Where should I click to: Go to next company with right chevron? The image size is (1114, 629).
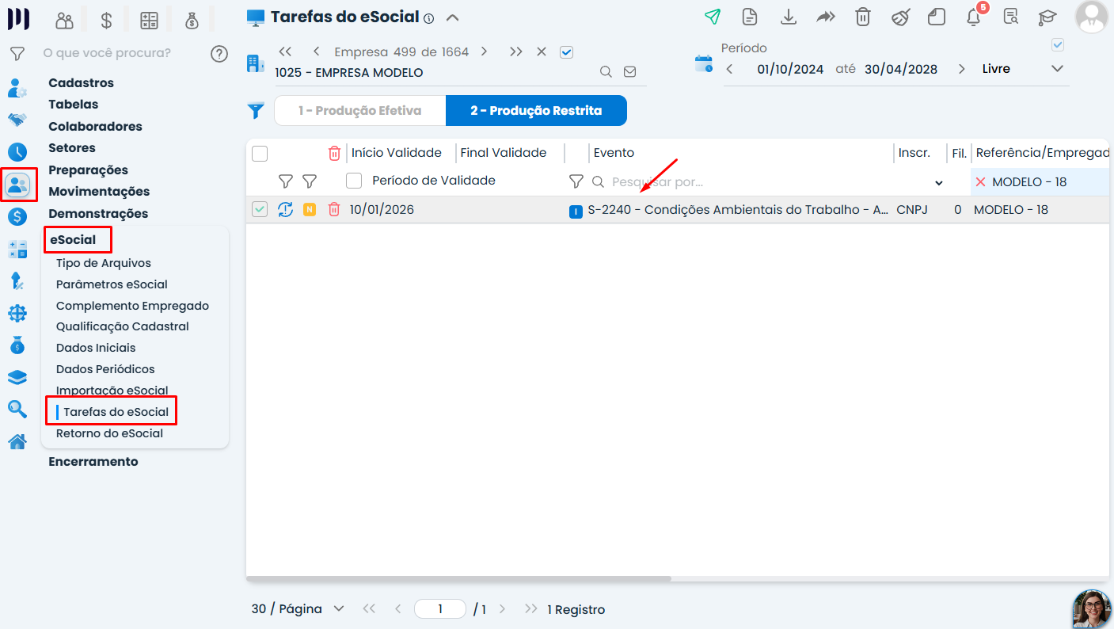coord(484,51)
